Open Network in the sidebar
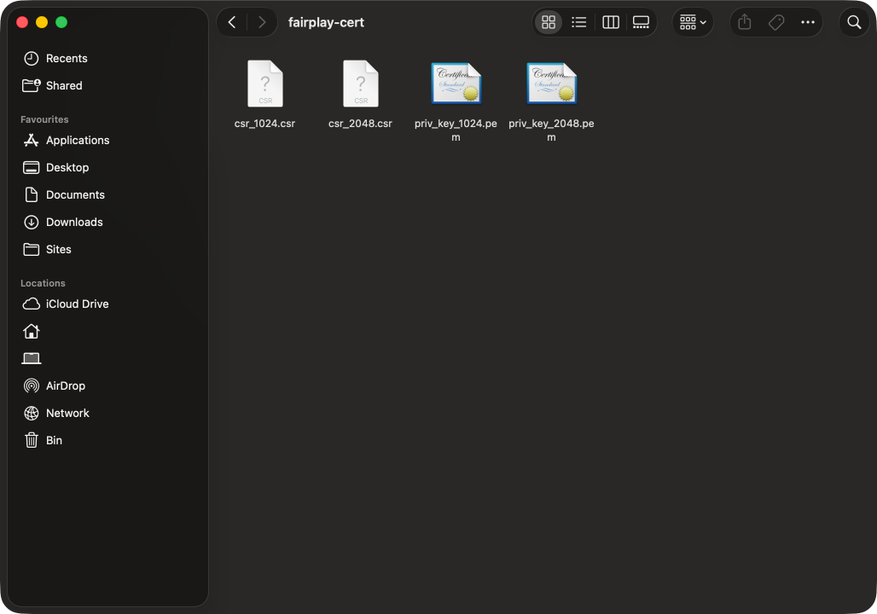 click(107, 414)
